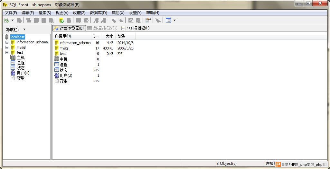330x169 pixels.
Task: Click the 变量 document icon in list
Action: click(x=57, y=81)
